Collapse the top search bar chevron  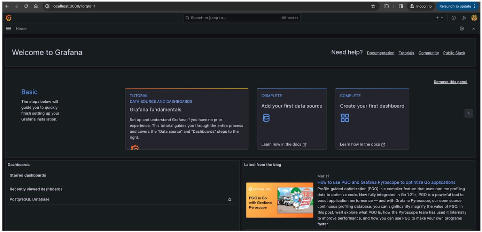tap(473, 29)
